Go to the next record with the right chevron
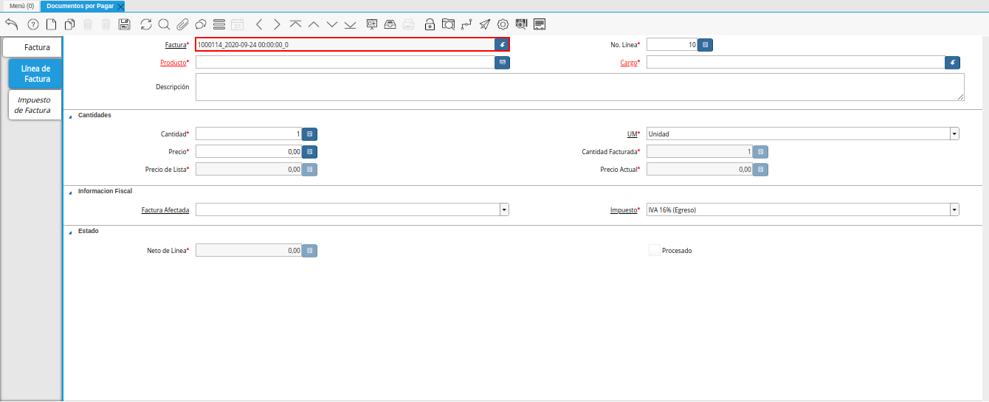Screen dimensions: 989x402 point(277,24)
